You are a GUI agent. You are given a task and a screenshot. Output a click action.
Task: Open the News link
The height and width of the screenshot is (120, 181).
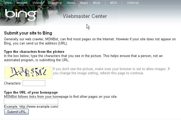click(x=71, y=3)
